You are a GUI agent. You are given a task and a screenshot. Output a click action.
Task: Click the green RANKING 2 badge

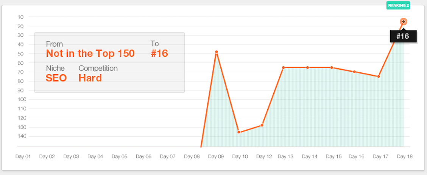[398, 5]
